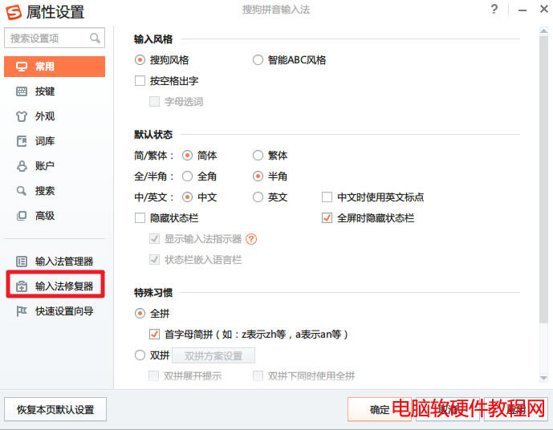Select the 双拼 radio button

point(140,355)
